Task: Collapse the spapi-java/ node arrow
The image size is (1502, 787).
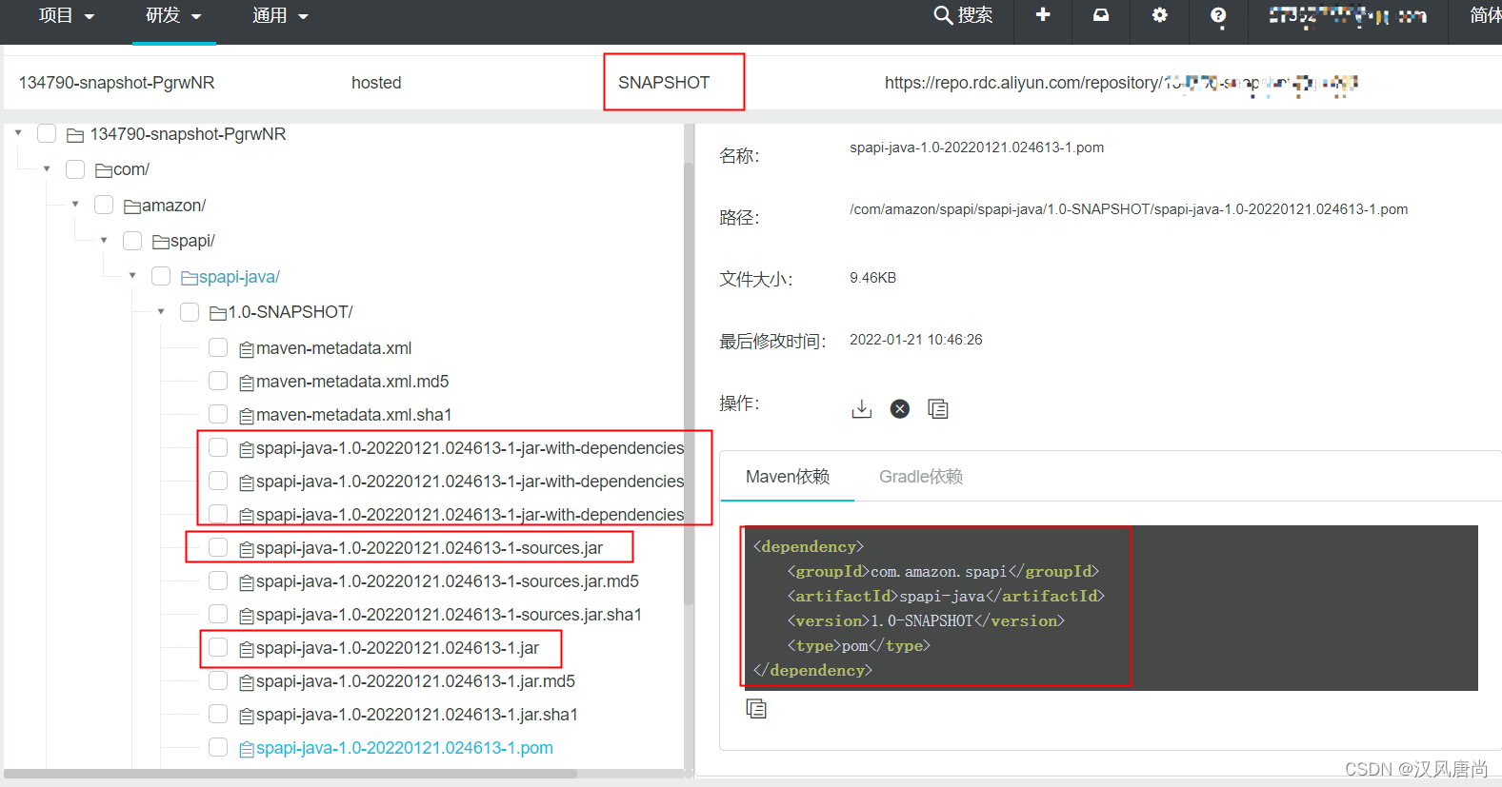Action: pos(132,276)
